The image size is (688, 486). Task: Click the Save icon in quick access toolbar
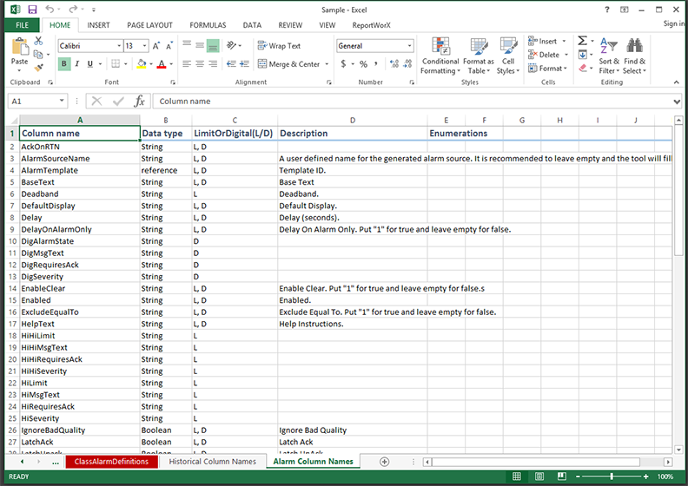(30, 9)
